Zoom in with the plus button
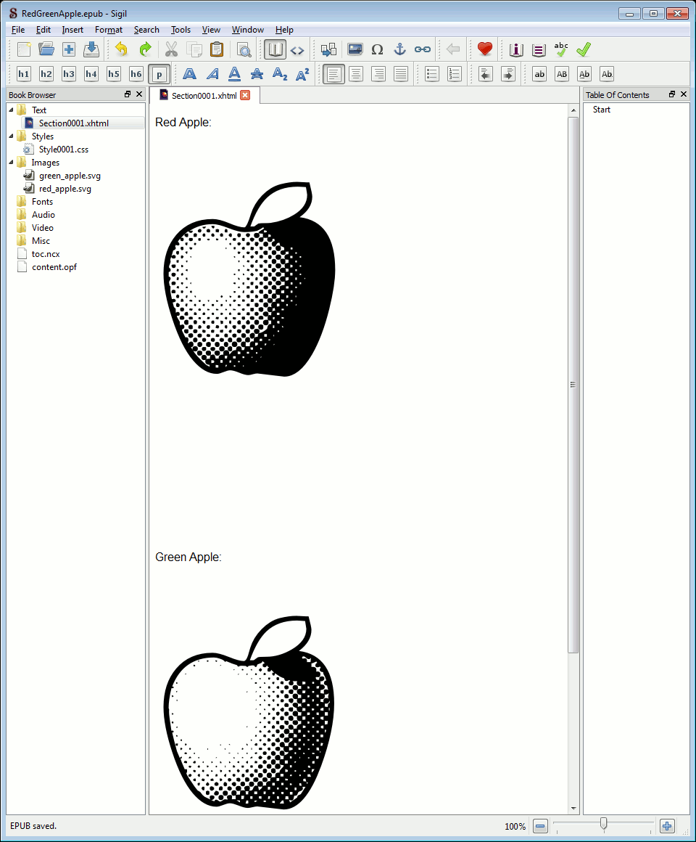The image size is (696, 842). (x=666, y=826)
